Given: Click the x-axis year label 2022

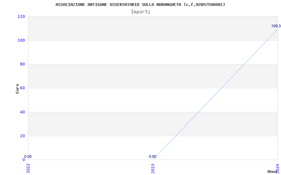Looking at the screenshot, I should pos(28,168).
